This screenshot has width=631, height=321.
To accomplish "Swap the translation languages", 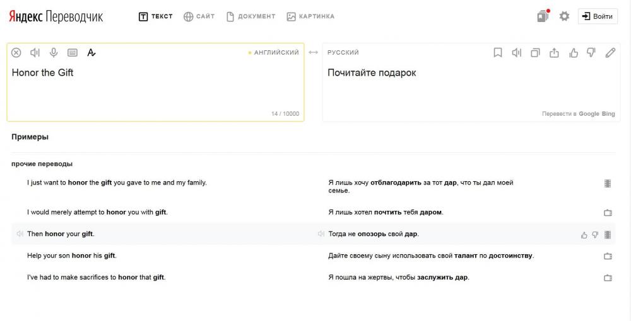I will click(x=313, y=53).
